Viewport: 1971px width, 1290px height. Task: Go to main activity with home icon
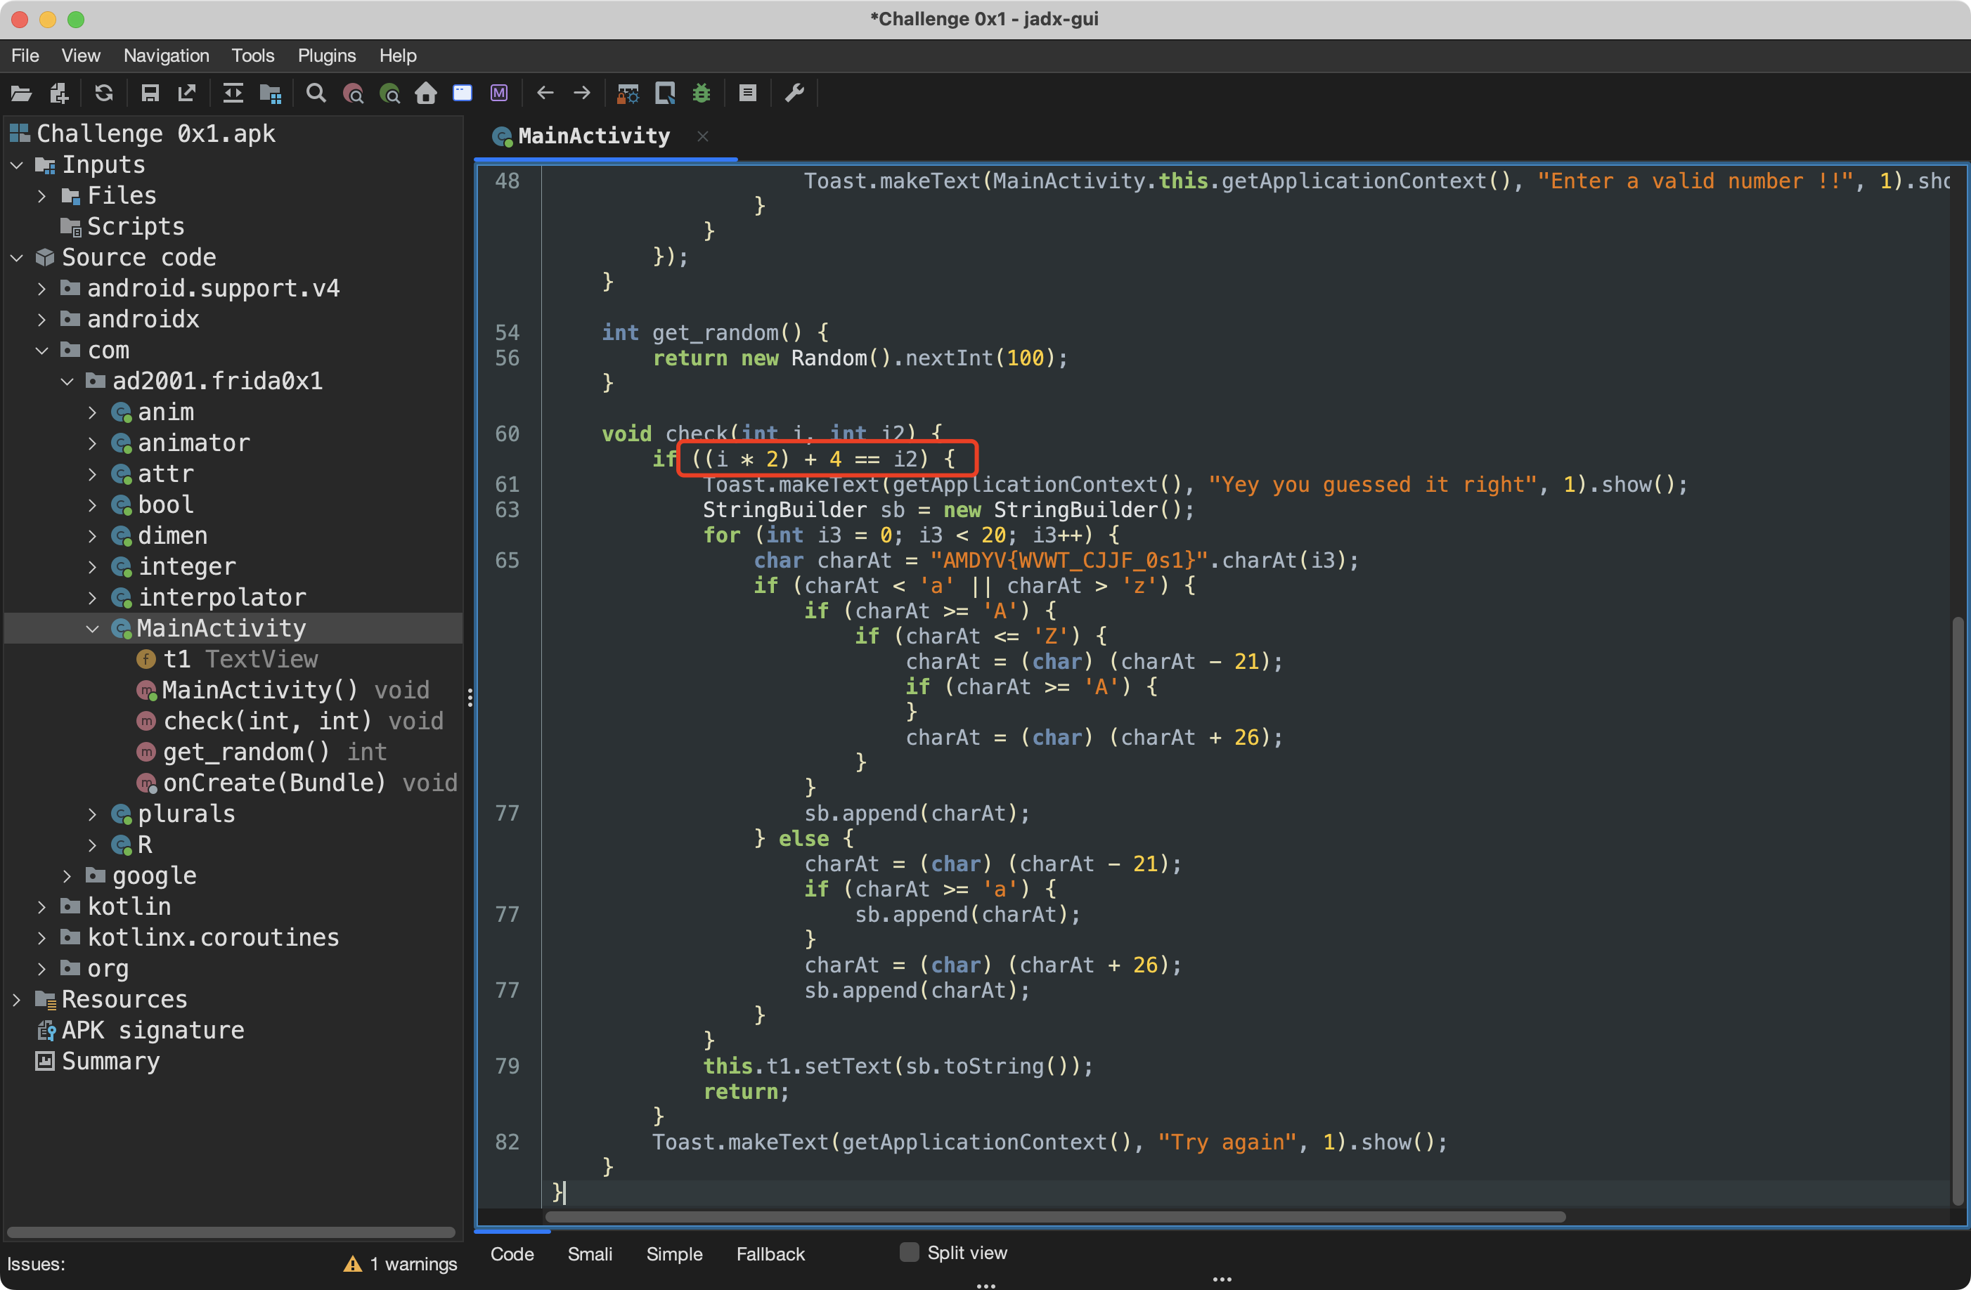426,93
